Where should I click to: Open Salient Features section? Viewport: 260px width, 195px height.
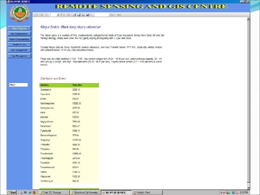pos(19,29)
